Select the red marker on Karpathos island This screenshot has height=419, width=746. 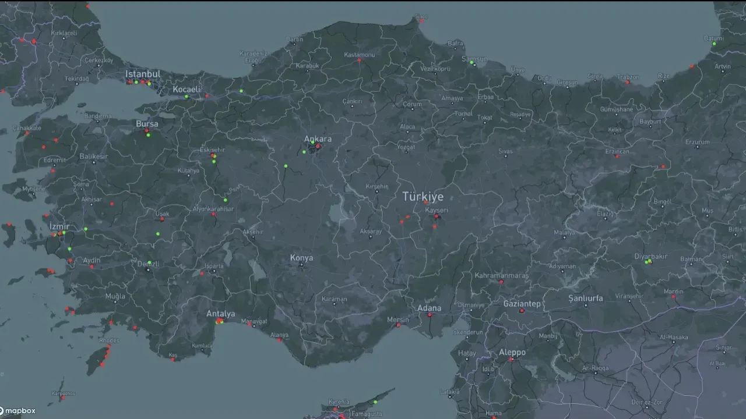pos(62,398)
